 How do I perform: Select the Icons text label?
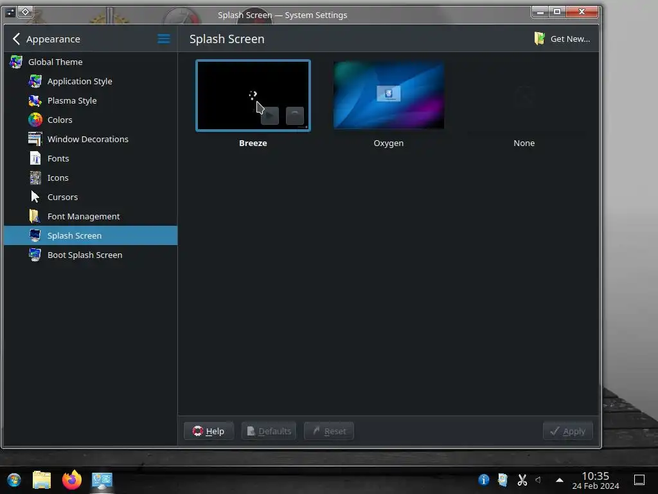[58, 178]
